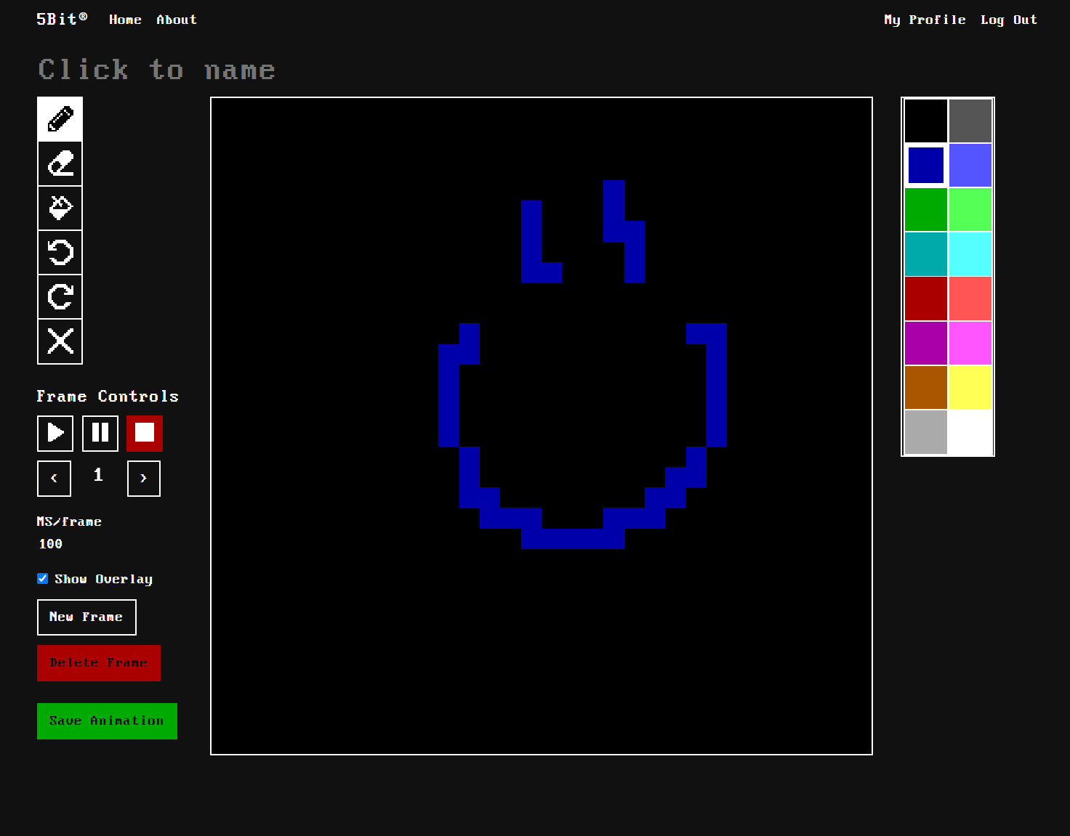1070x836 pixels.
Task: Play the animation
Action: tap(55, 434)
